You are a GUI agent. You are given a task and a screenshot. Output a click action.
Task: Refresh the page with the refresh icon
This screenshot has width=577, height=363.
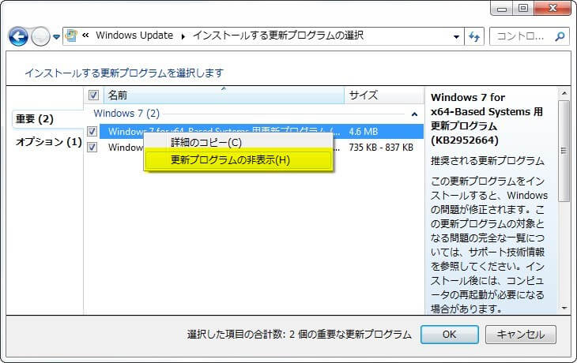tap(474, 36)
